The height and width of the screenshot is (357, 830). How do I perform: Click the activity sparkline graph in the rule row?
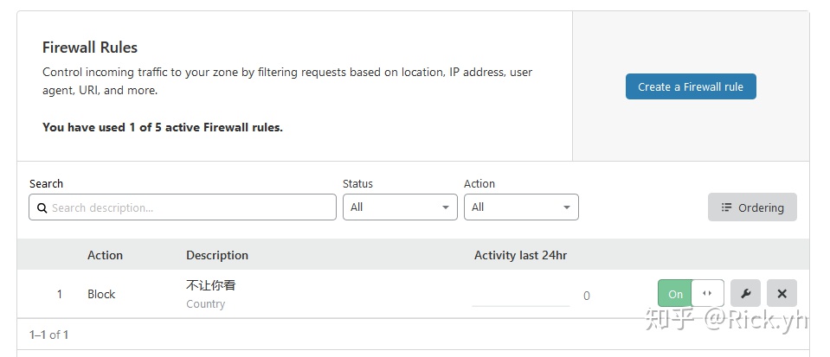coord(520,303)
